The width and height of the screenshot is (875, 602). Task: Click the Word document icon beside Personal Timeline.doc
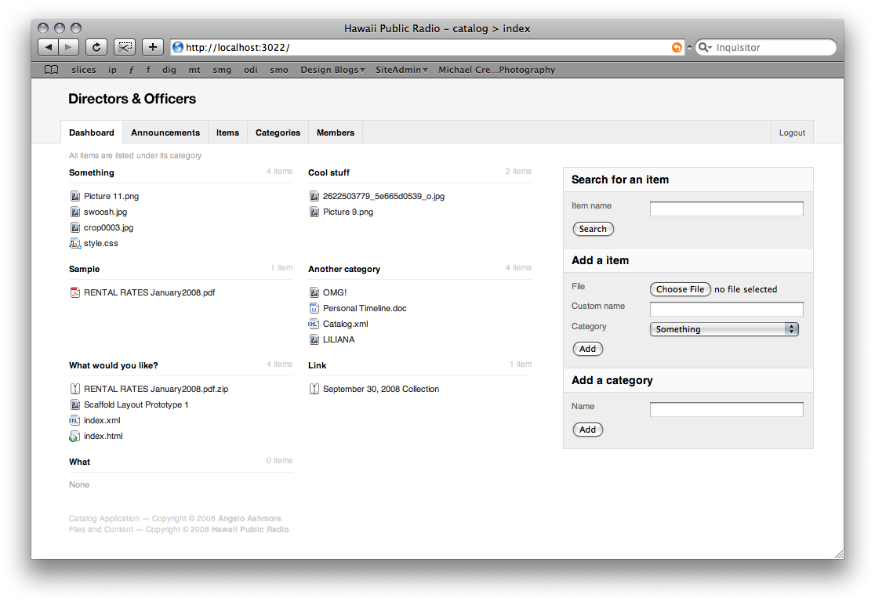point(314,308)
